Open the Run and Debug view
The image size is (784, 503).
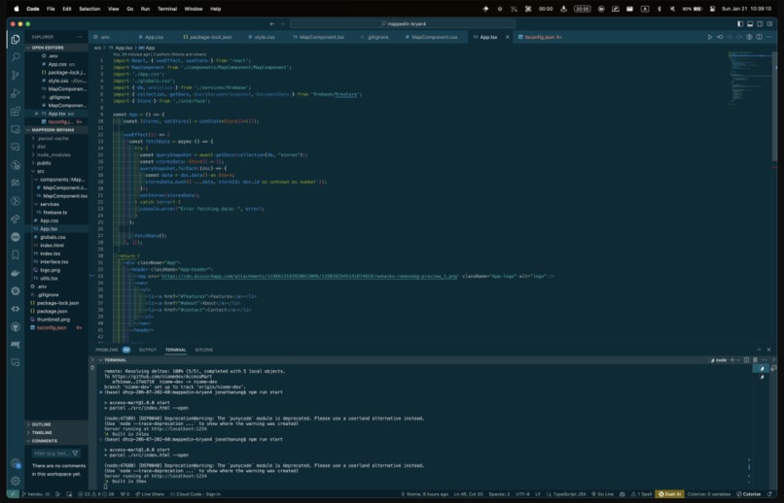tap(16, 93)
